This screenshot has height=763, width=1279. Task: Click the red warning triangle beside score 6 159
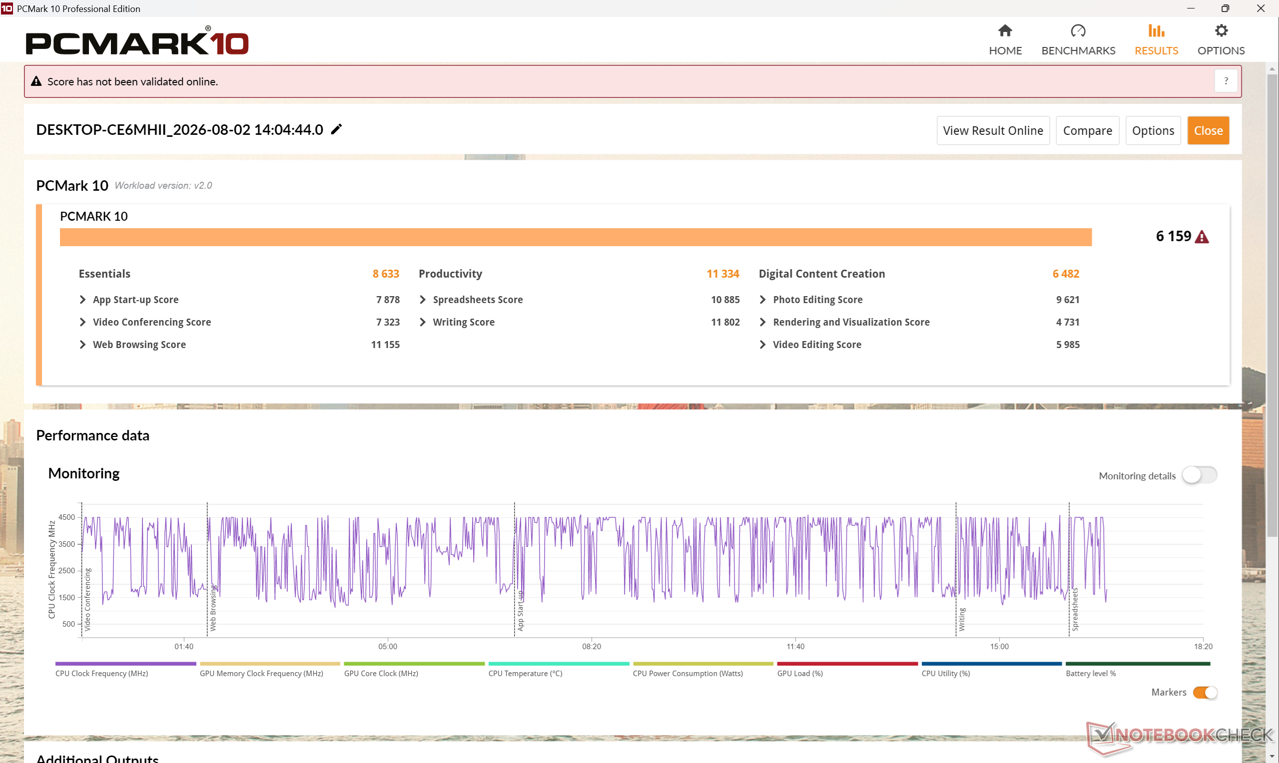click(x=1202, y=237)
